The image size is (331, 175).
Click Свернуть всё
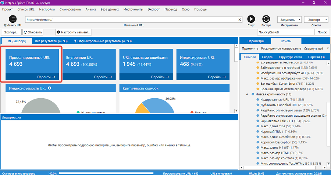coord(313,48)
